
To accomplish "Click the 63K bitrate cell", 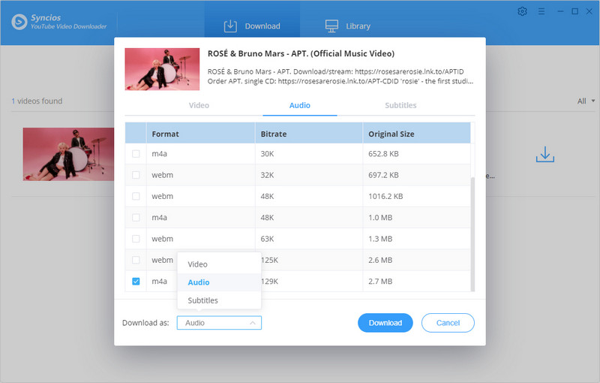I will coord(309,239).
